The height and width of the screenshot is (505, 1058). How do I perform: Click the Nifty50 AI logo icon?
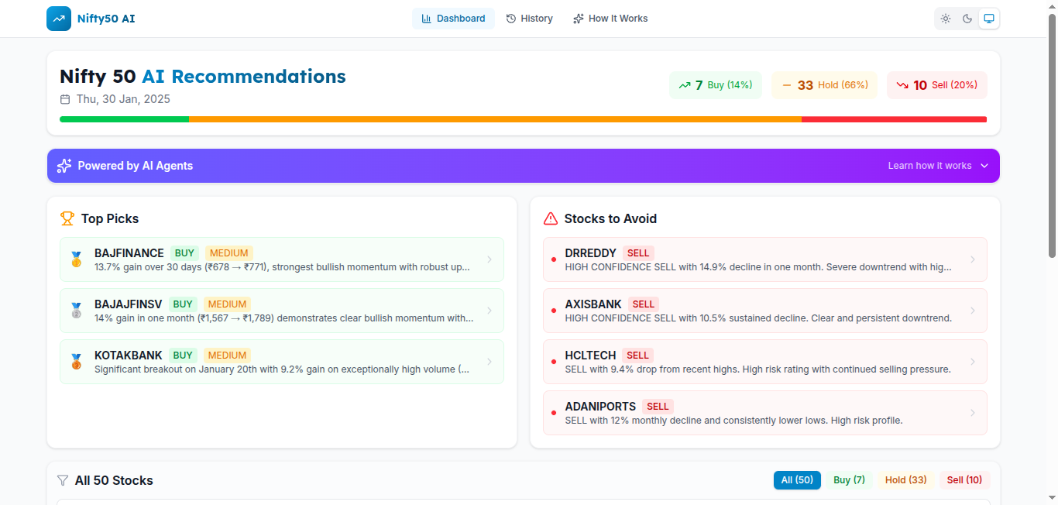pyautogui.click(x=59, y=19)
